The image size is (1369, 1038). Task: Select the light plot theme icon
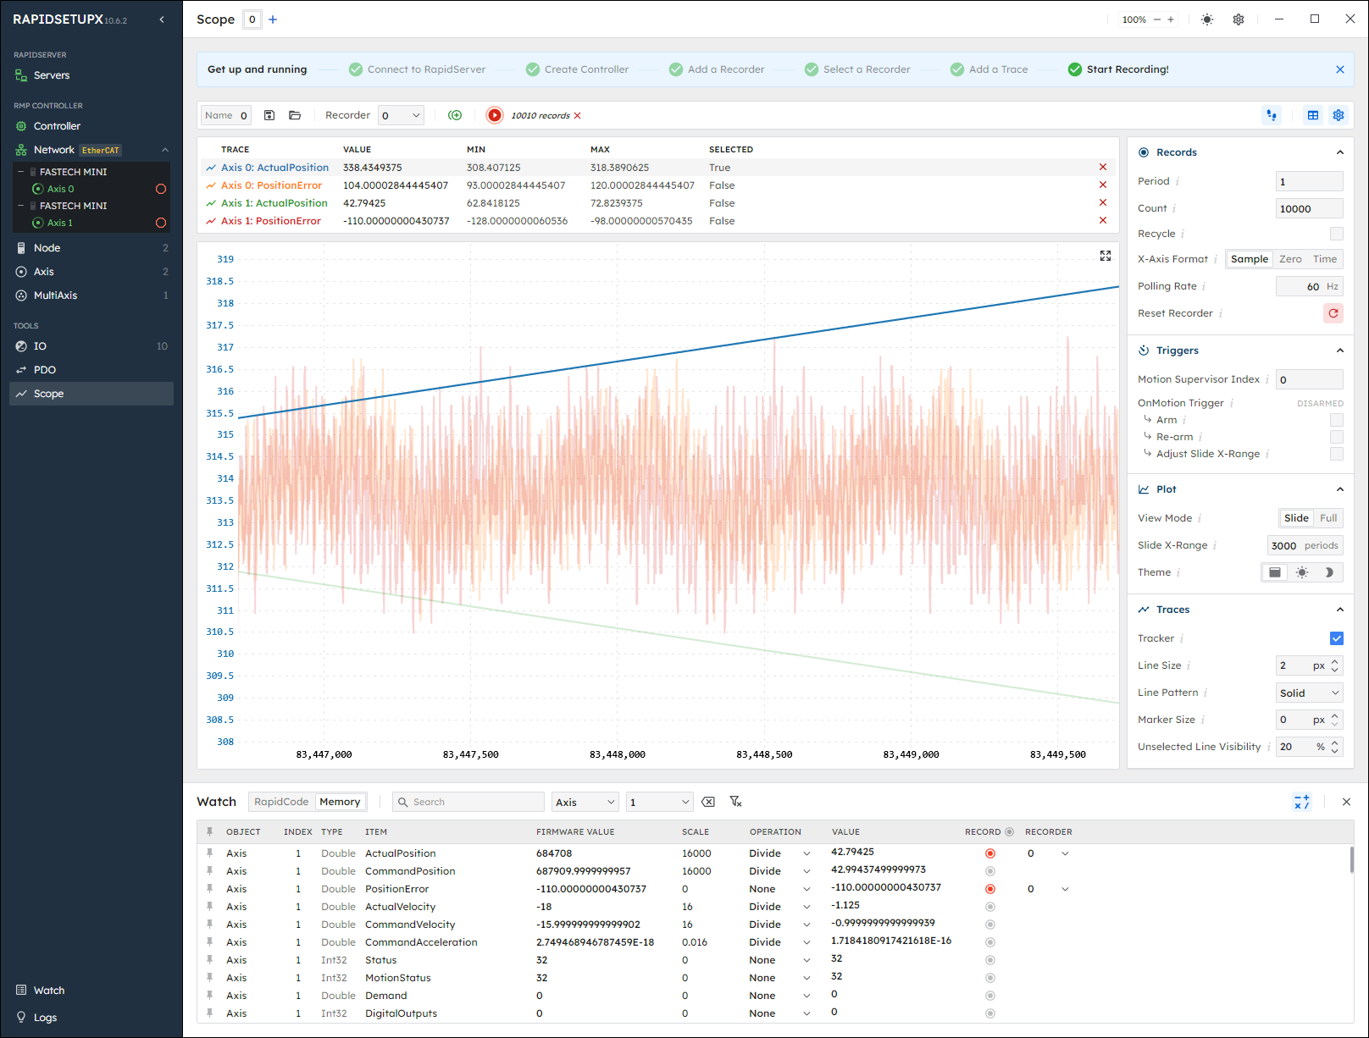1302,572
